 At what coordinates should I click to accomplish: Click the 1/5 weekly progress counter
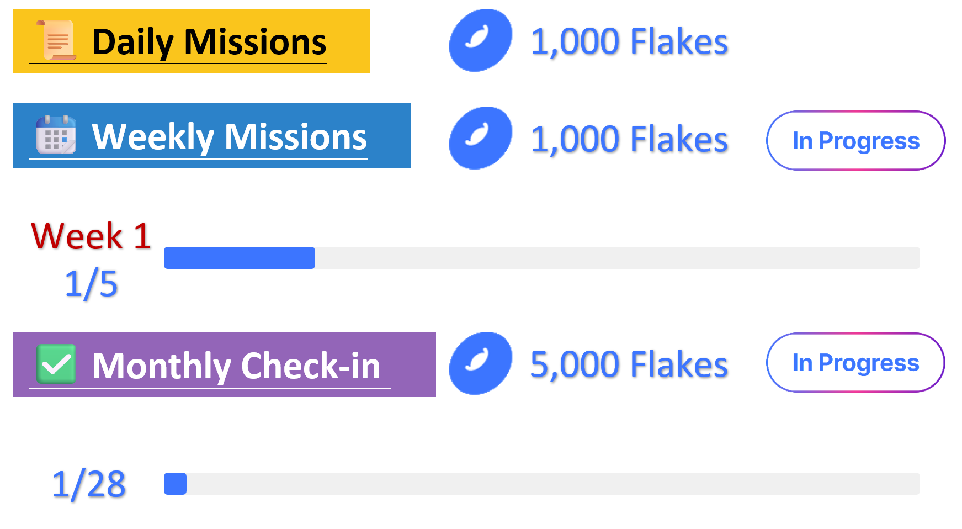91,284
